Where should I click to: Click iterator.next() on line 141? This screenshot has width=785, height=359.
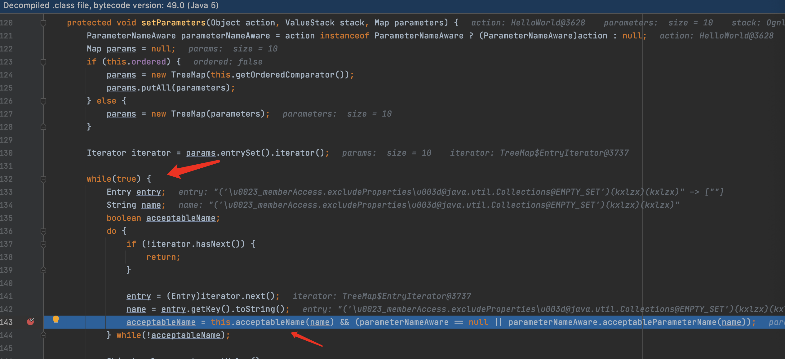pos(238,296)
